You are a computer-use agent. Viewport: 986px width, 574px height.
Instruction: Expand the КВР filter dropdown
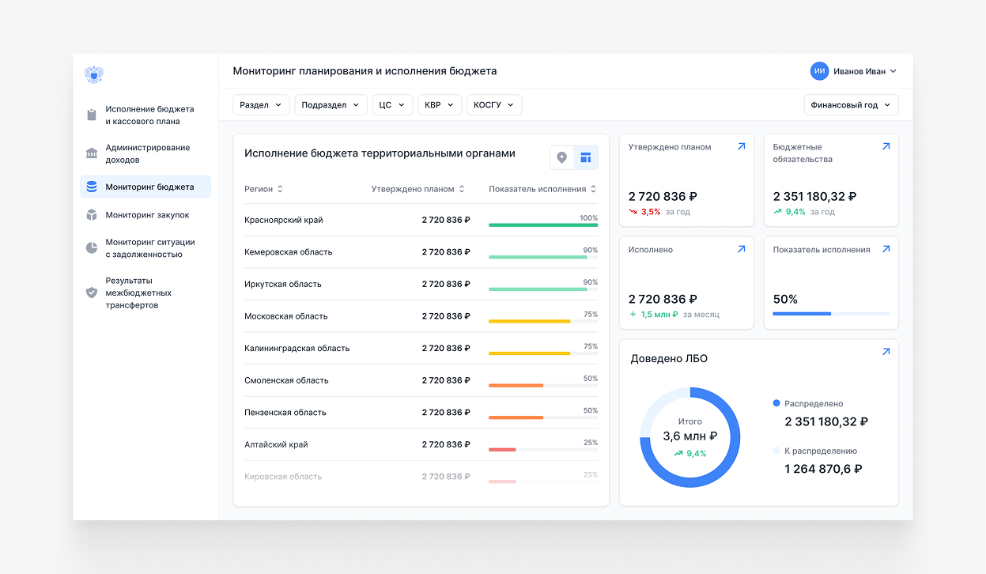tap(440, 105)
